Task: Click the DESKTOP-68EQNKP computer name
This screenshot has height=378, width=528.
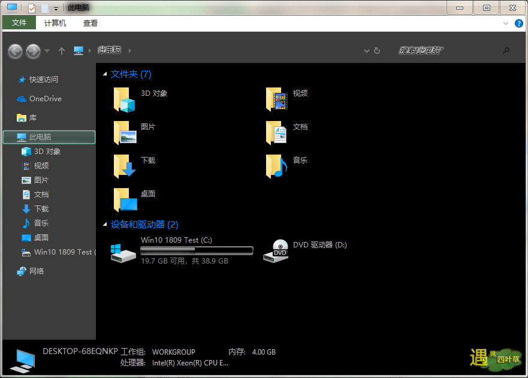Action: (80, 352)
